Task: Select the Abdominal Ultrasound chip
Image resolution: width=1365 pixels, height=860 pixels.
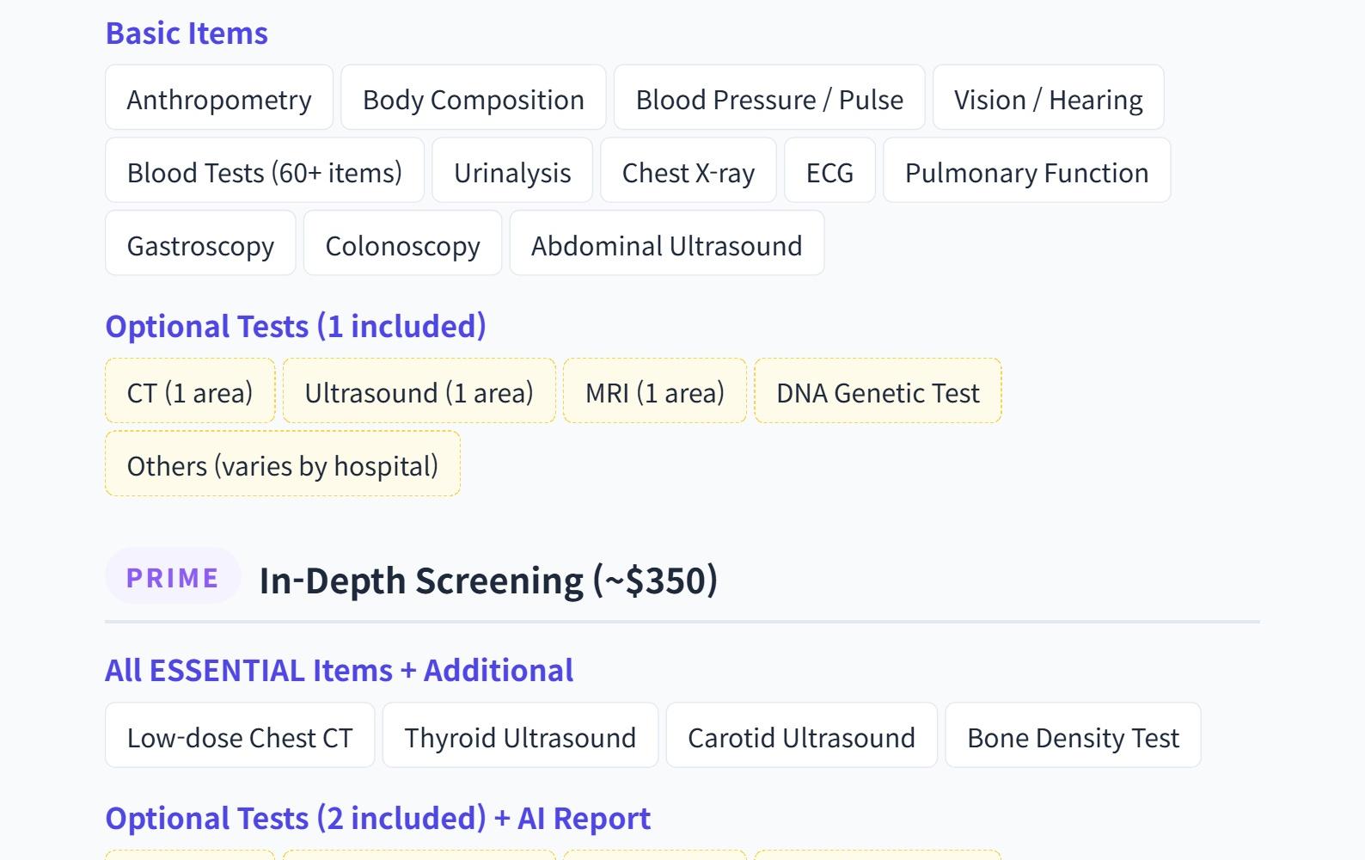Action: tap(666, 244)
